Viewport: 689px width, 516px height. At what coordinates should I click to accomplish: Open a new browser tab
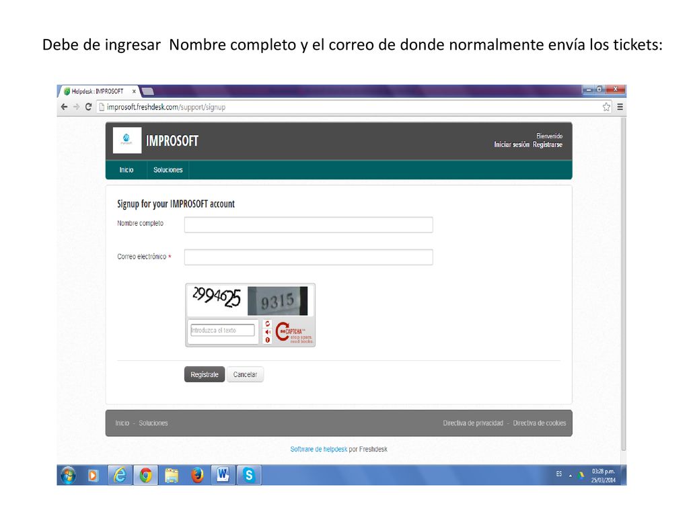[147, 91]
